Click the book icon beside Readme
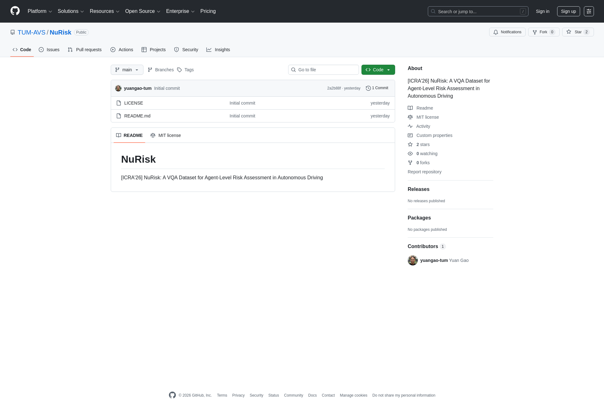 point(410,108)
